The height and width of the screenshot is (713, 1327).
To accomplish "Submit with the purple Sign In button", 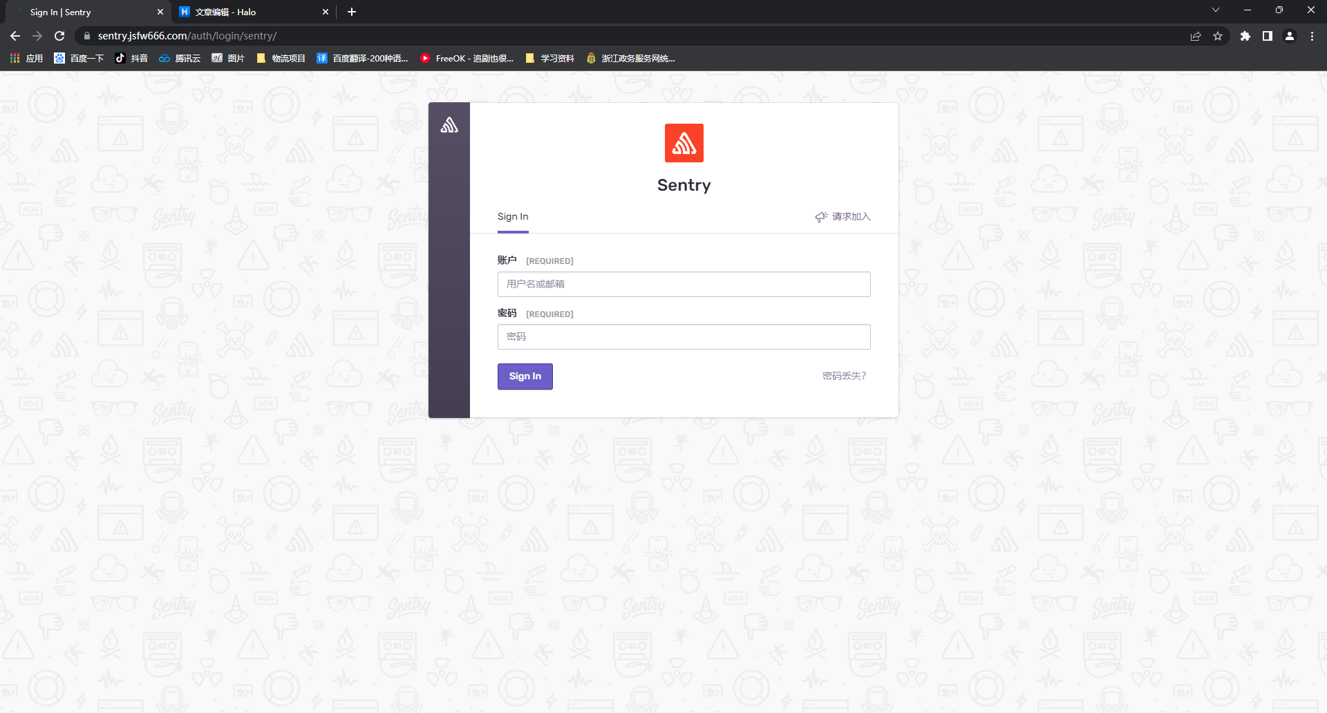I will tap(525, 377).
